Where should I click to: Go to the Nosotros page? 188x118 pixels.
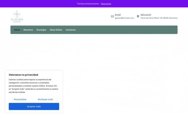click(28, 30)
